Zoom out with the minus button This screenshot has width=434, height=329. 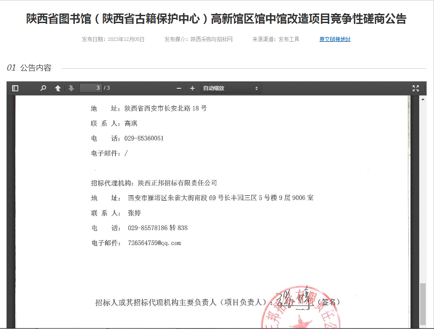tap(179, 88)
